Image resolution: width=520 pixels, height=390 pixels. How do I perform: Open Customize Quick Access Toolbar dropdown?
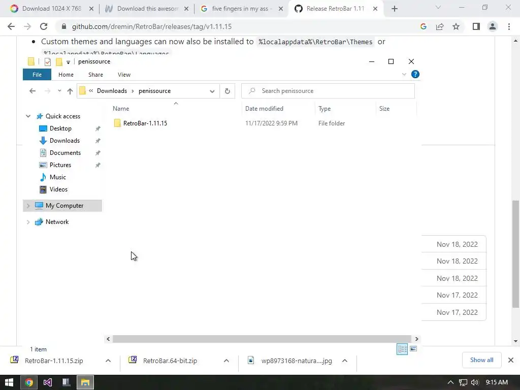click(68, 62)
